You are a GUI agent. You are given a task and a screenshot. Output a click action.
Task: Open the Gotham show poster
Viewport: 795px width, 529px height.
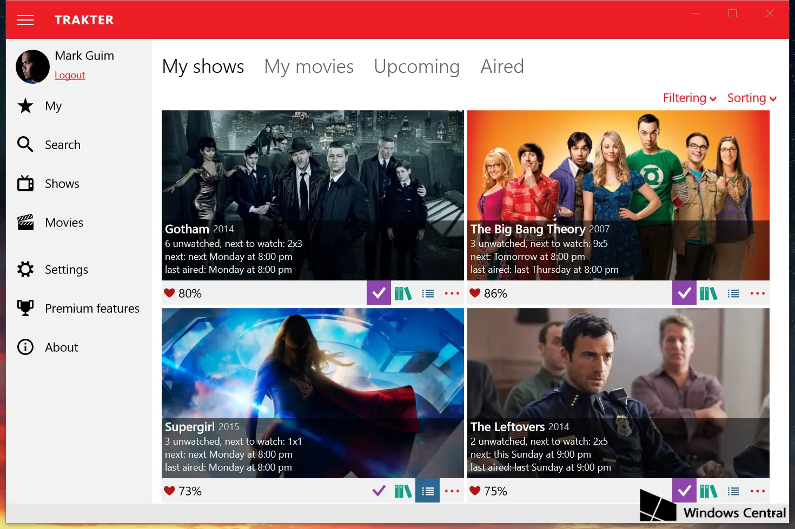tap(313, 195)
